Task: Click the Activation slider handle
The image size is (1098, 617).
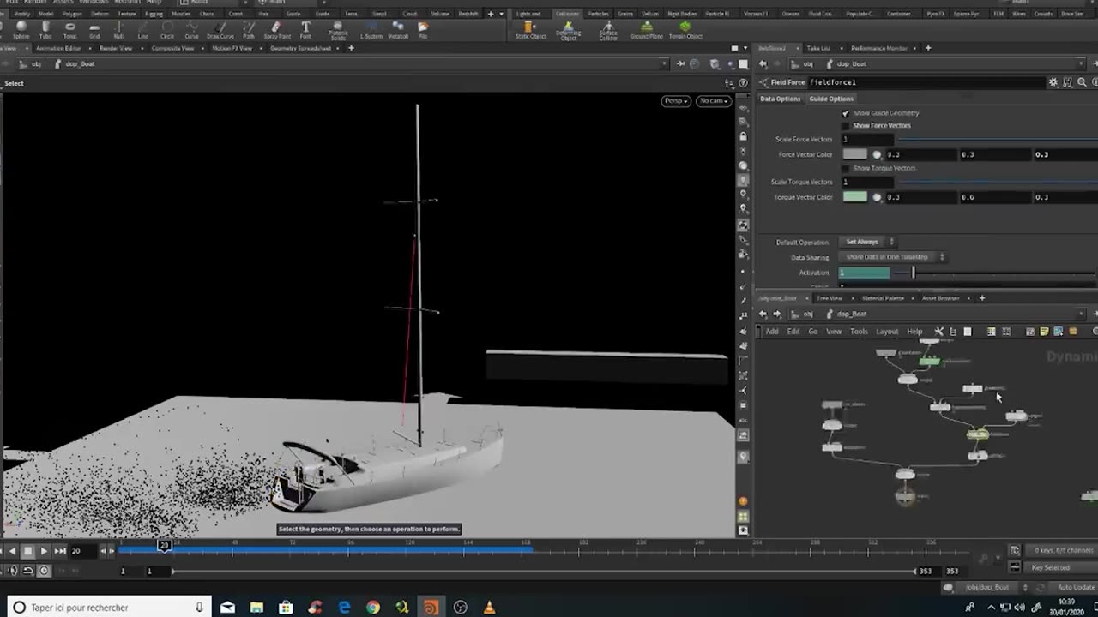Action: click(913, 273)
